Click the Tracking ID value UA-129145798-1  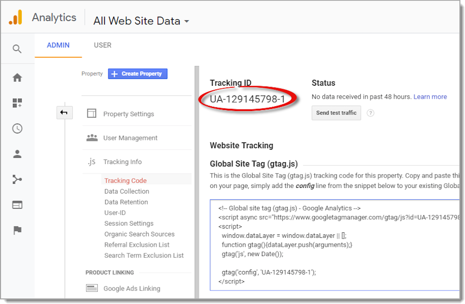click(x=247, y=99)
